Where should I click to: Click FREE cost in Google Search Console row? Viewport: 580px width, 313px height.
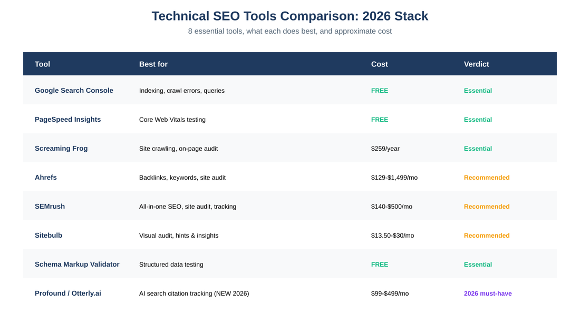coord(380,91)
